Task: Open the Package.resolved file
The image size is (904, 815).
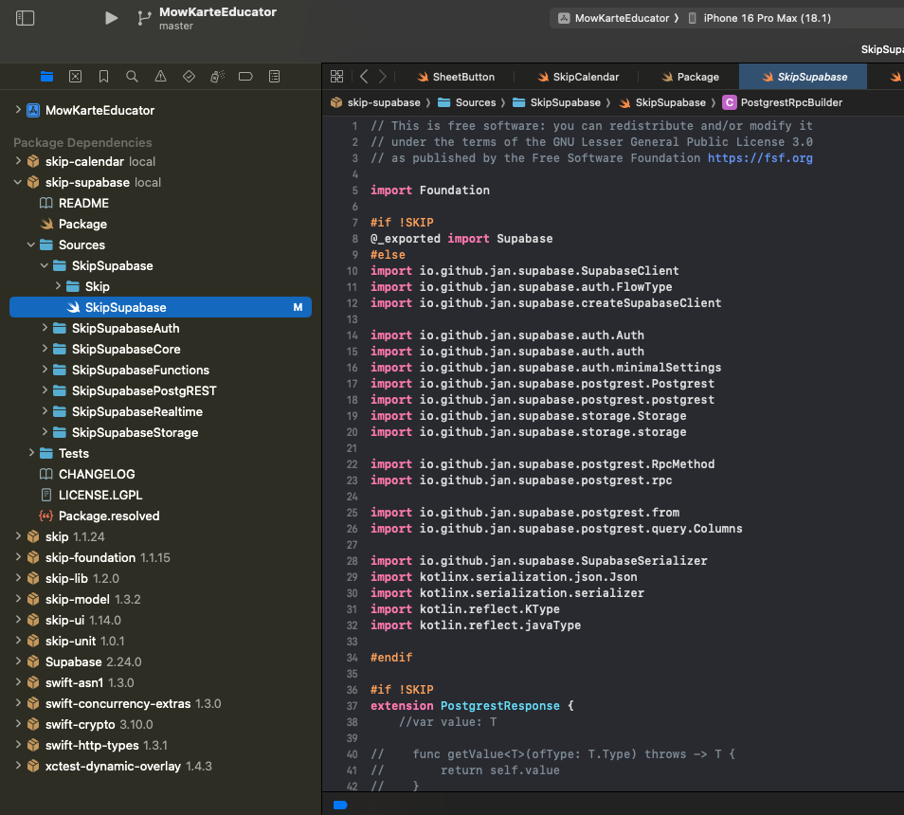Action: pyautogui.click(x=109, y=516)
